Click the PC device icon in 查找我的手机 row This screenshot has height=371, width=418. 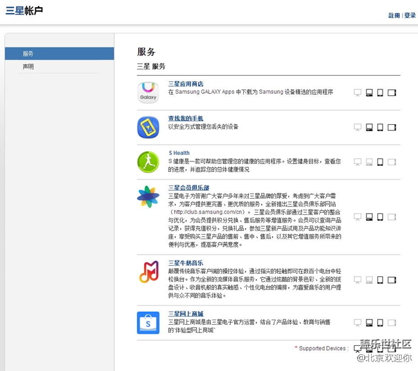click(x=369, y=127)
